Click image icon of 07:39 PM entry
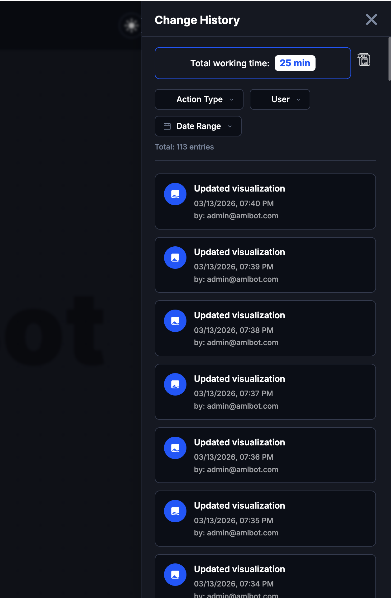391x598 pixels. (175, 258)
